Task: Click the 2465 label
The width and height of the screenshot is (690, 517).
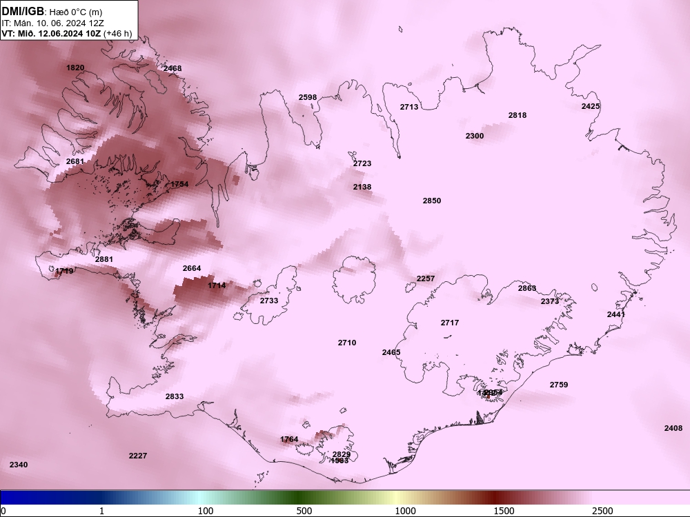Action: tap(391, 352)
